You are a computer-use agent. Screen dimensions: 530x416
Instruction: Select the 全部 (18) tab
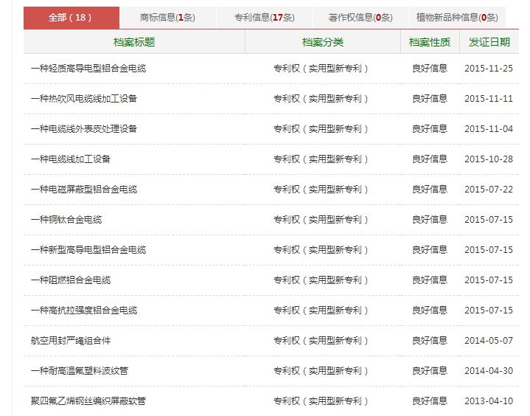coord(72,18)
